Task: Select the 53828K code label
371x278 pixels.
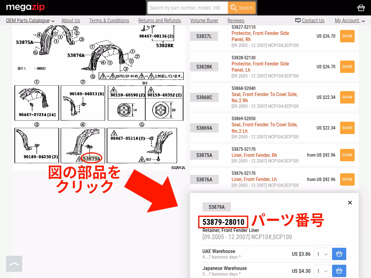Action: (x=204, y=67)
